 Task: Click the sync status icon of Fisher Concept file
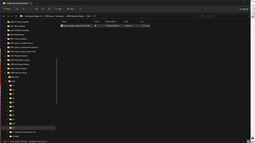click(x=96, y=26)
